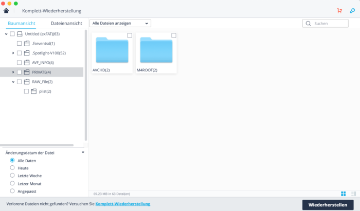Switch to the Dateienansicht tab
The image size is (360, 211).
click(x=66, y=24)
